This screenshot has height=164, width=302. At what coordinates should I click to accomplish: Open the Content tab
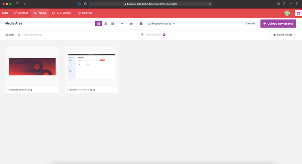click(21, 13)
